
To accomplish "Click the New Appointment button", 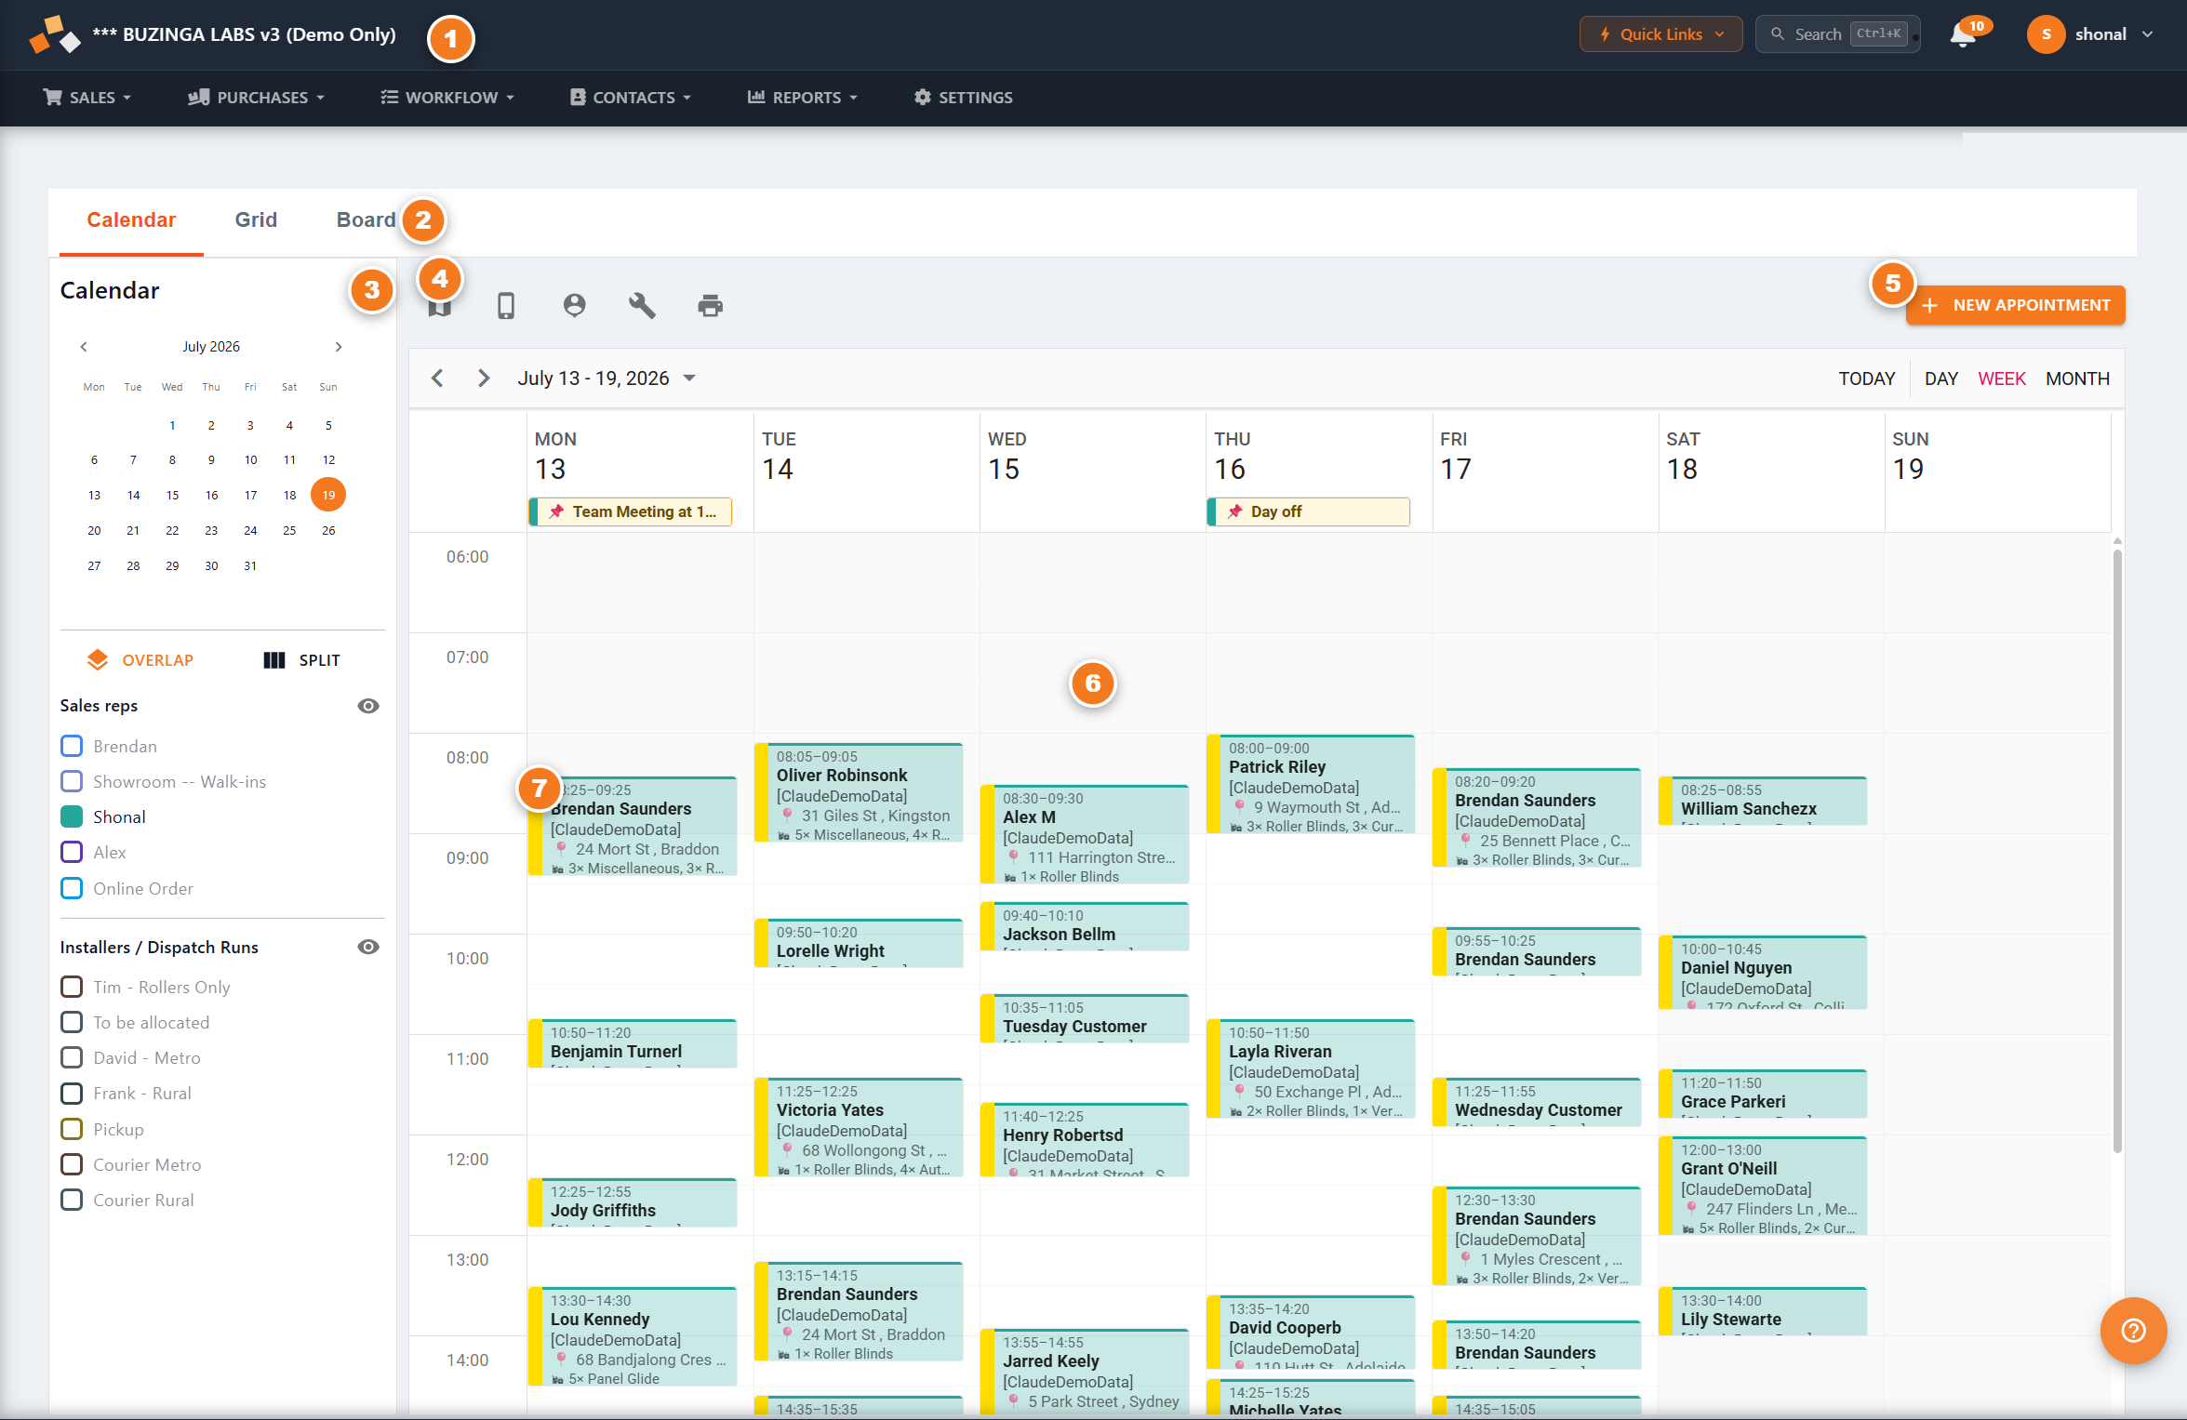I will 2015,305.
